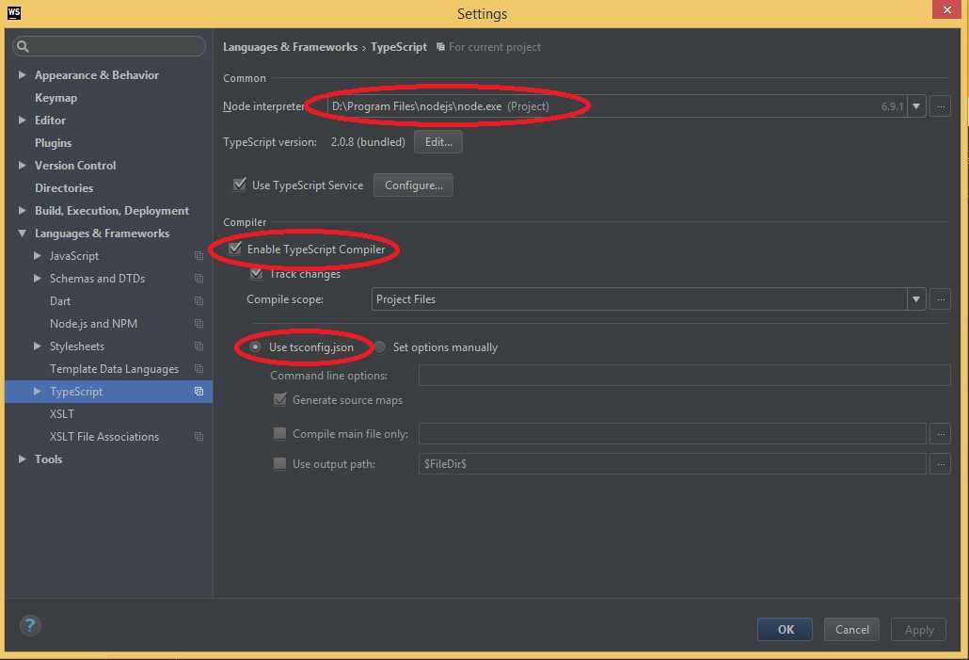
Task: Click the Compile main file only path field
Action: pyautogui.click(x=673, y=434)
